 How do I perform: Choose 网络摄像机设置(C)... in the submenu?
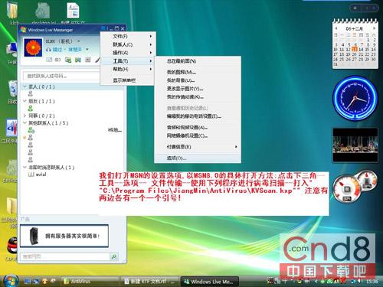pyautogui.click(x=198, y=135)
